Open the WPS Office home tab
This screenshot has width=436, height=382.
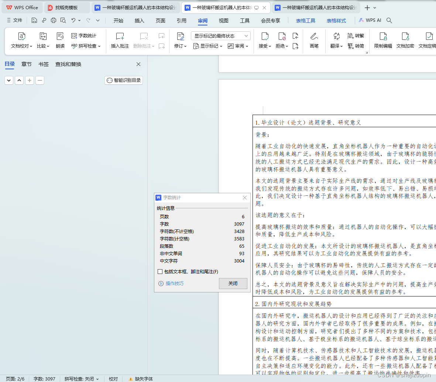(x=22, y=8)
